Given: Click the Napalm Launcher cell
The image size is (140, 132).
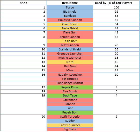Looking at the screenshot, I should pos(70,75).
